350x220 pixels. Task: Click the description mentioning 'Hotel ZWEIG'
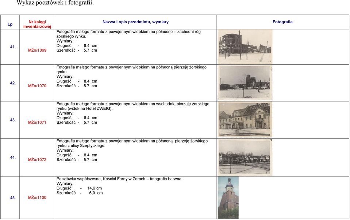point(133,106)
